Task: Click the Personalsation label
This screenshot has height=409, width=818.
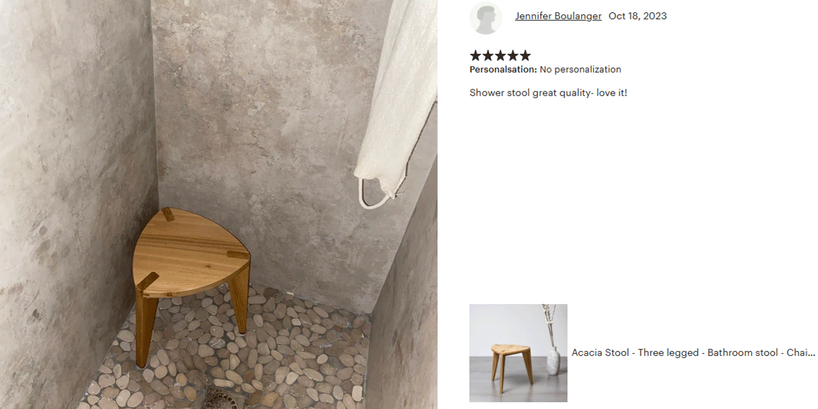Action: [x=503, y=70]
